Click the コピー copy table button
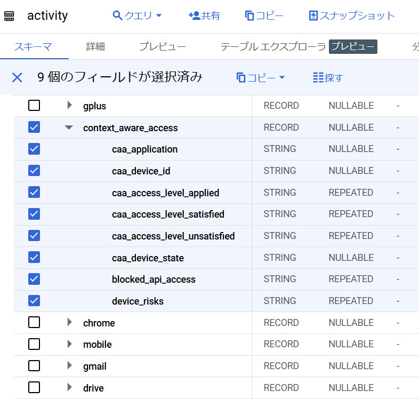 (x=264, y=15)
